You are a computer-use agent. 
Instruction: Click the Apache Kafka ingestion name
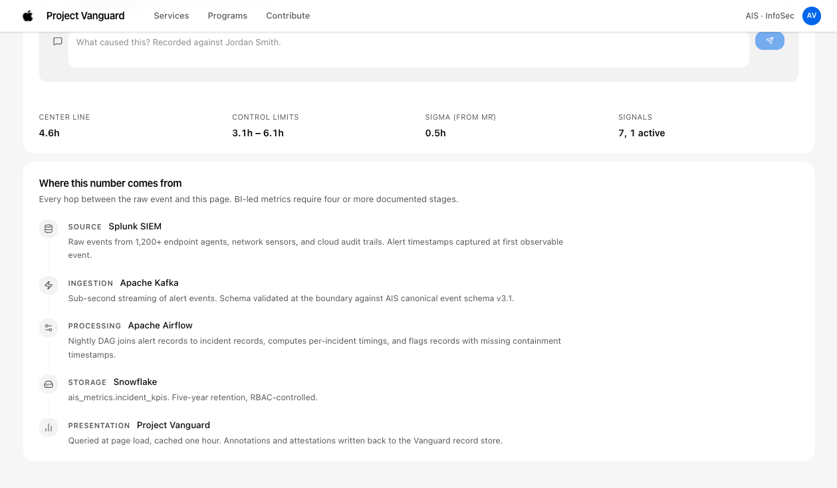[149, 283]
